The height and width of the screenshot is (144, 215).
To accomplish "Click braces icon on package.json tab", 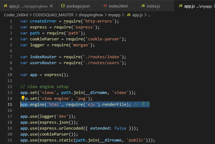I will [63, 6].
